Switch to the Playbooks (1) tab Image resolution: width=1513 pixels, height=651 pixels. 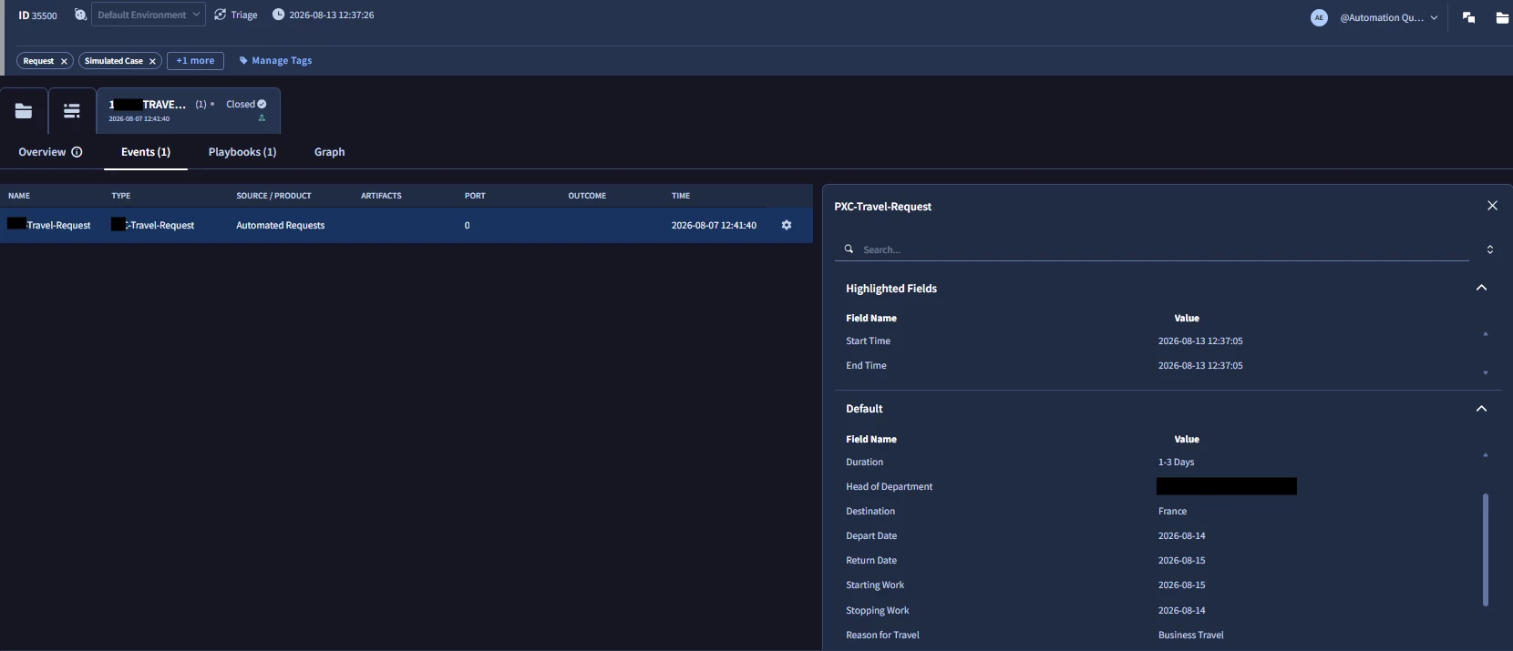pos(242,152)
